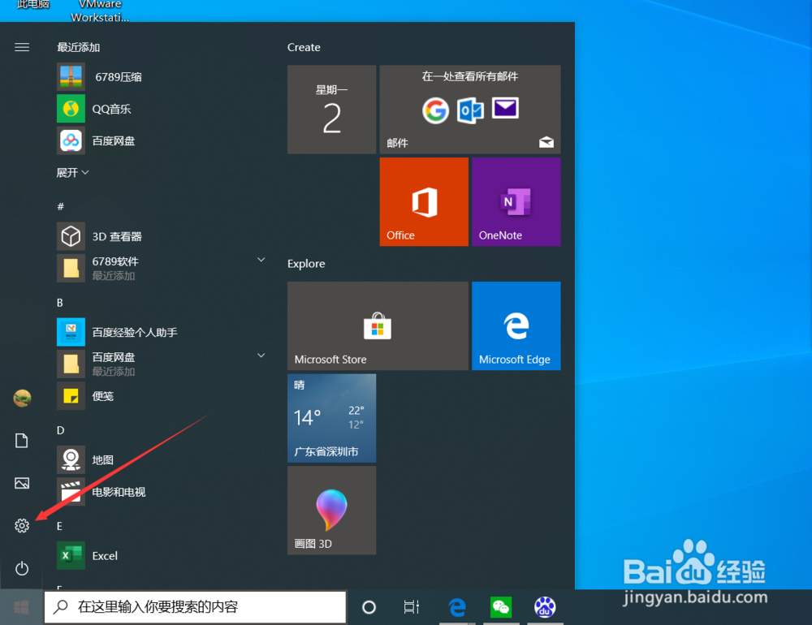Click the user account avatar
Screen dimensions: 812x625
[x=22, y=399]
